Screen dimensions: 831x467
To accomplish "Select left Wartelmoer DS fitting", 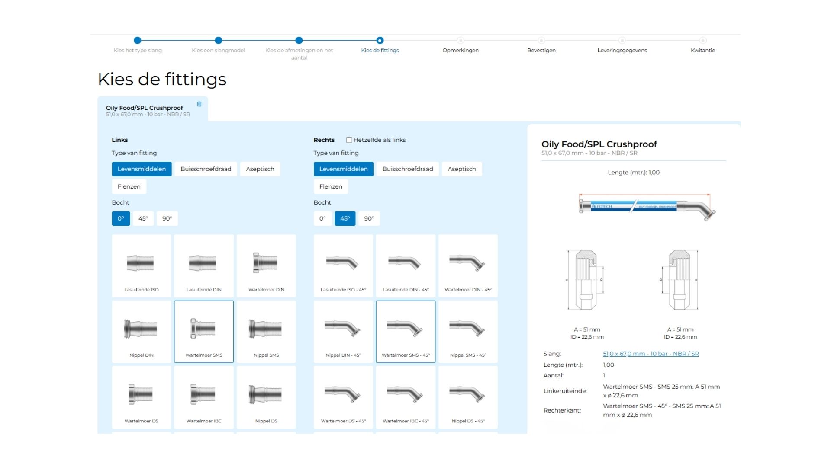I will (142, 397).
